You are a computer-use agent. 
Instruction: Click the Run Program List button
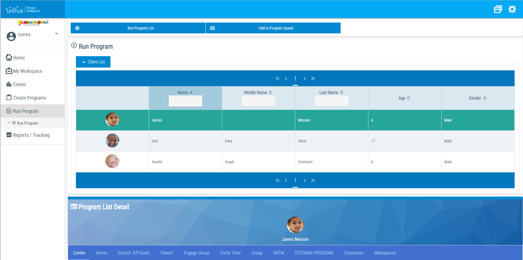pyautogui.click(x=137, y=28)
